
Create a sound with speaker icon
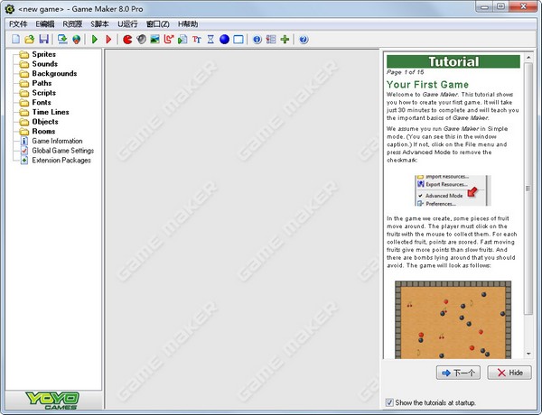pos(142,40)
